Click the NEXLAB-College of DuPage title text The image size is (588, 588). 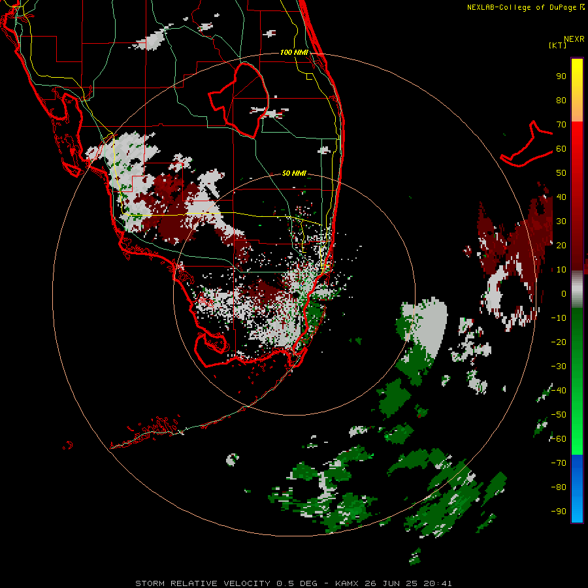(x=525, y=7)
